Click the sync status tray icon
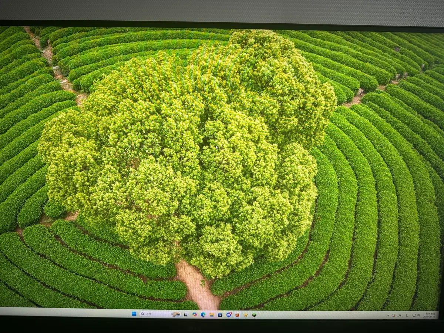 coord(394,315)
